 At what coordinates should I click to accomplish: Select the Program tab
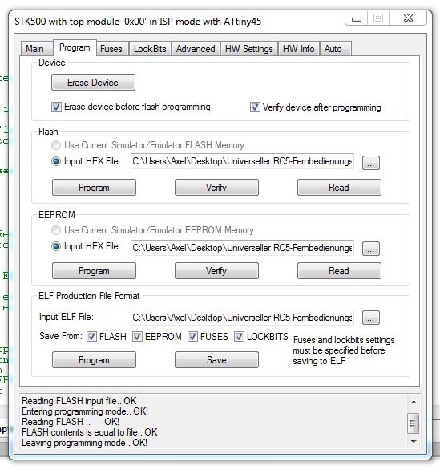click(75, 47)
